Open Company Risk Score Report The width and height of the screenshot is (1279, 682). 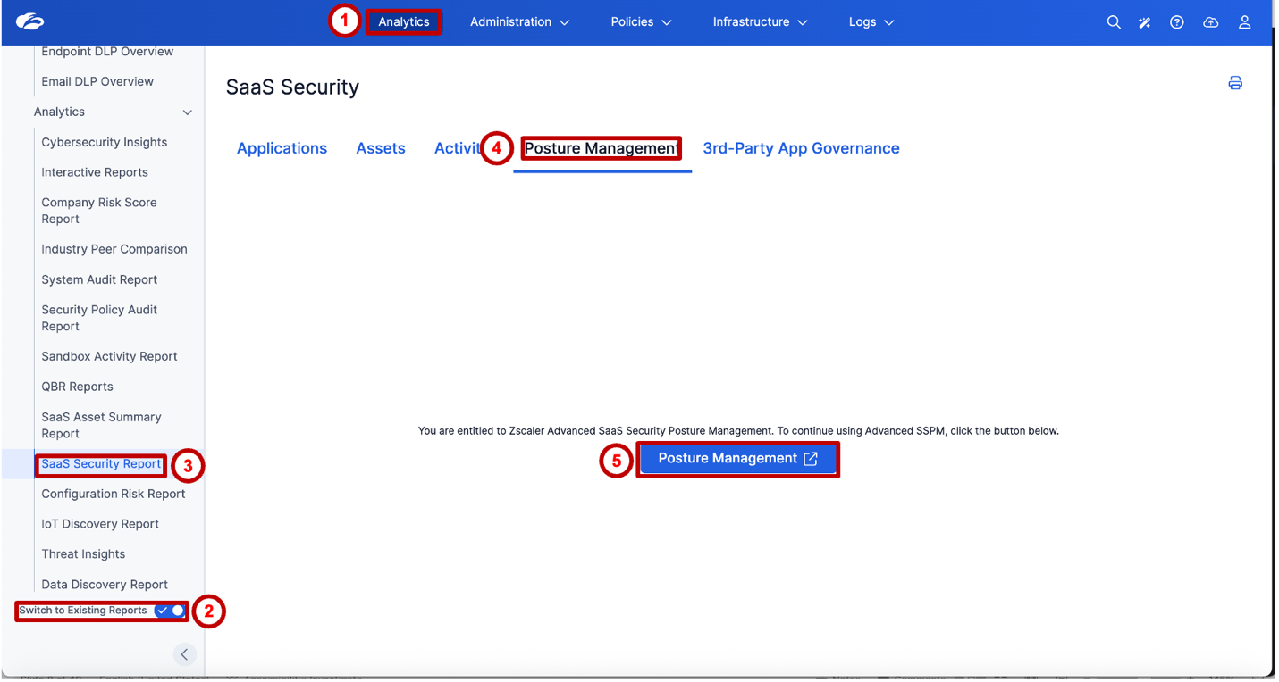99,211
